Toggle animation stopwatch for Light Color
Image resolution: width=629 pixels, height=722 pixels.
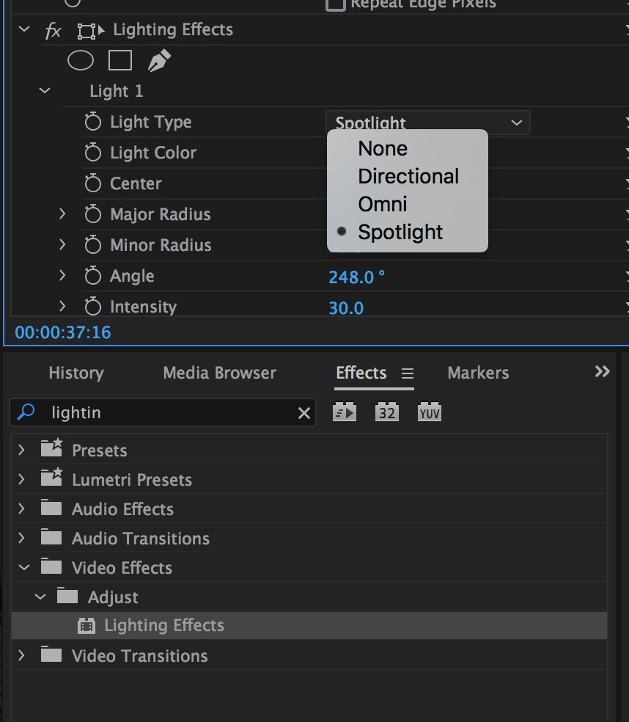point(93,153)
